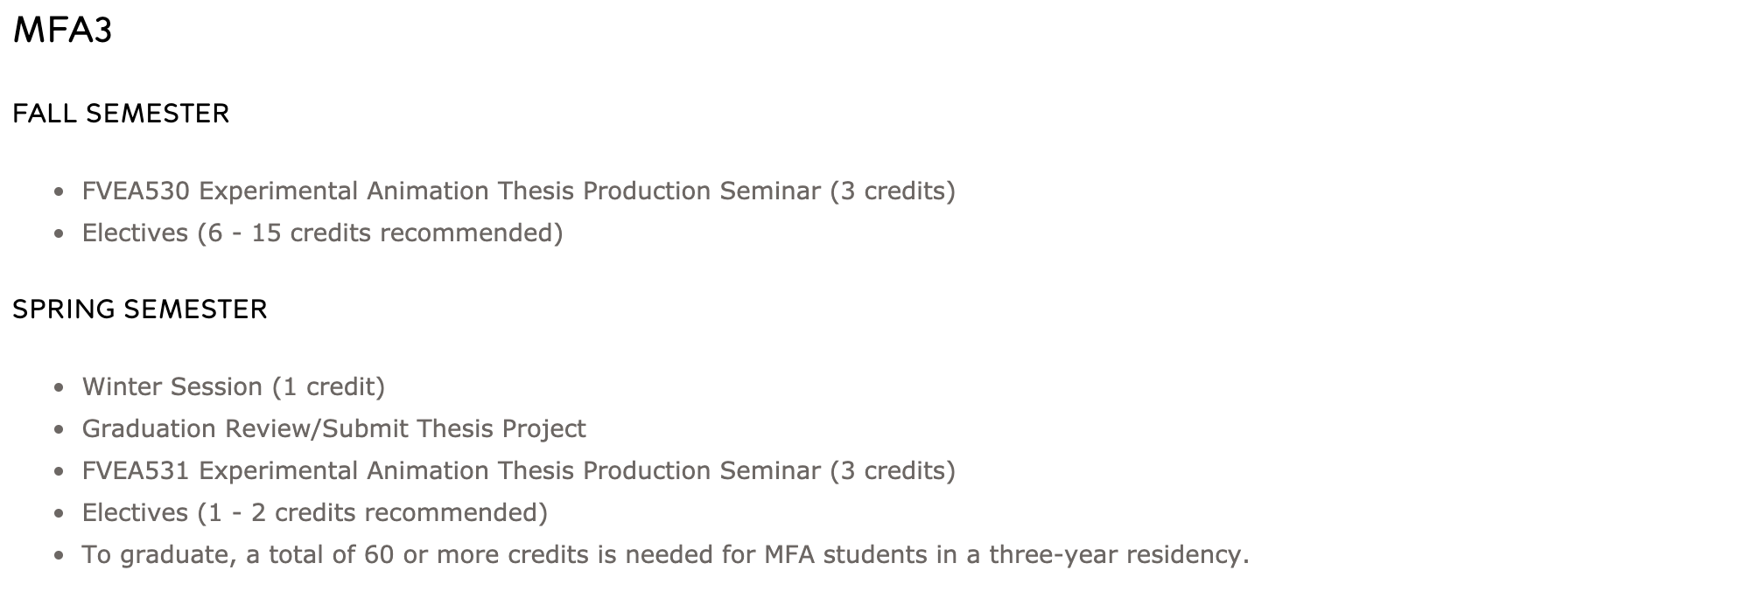
Task: Click the bullet before the FVEA530 line
Action: 59,192
